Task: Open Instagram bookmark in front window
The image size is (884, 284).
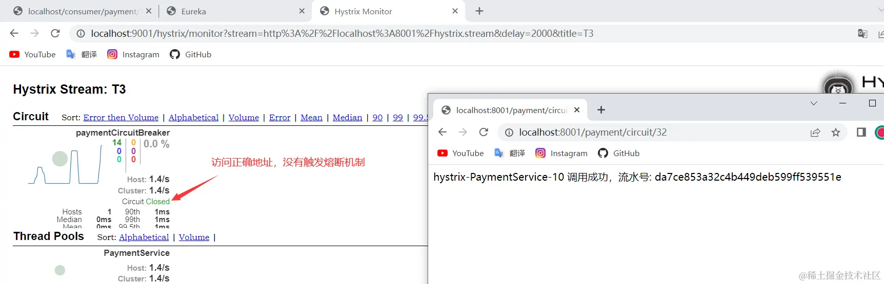Action: pyautogui.click(x=561, y=153)
